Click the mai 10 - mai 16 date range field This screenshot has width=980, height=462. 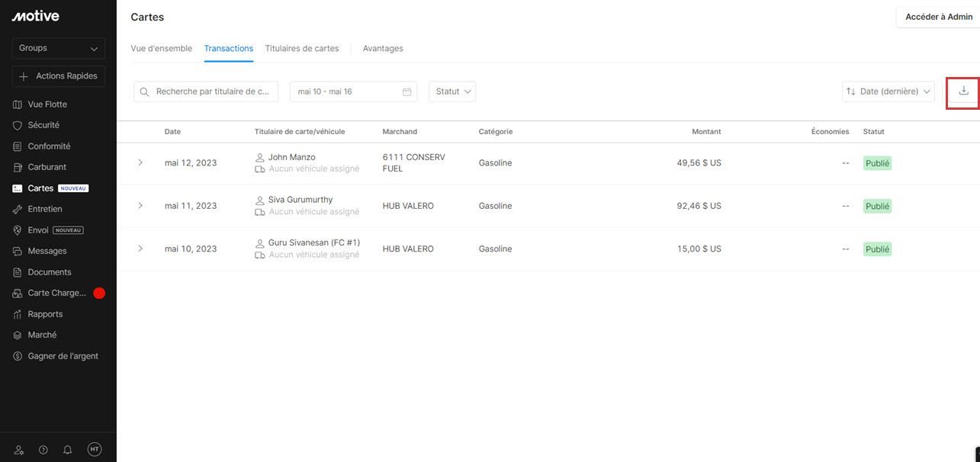tap(354, 91)
